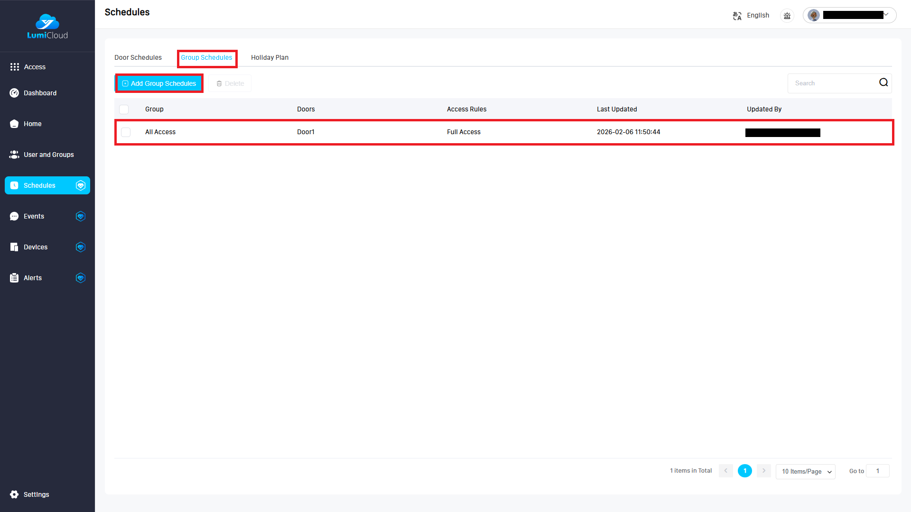
Task: Click the Go to page input
Action: click(877, 471)
